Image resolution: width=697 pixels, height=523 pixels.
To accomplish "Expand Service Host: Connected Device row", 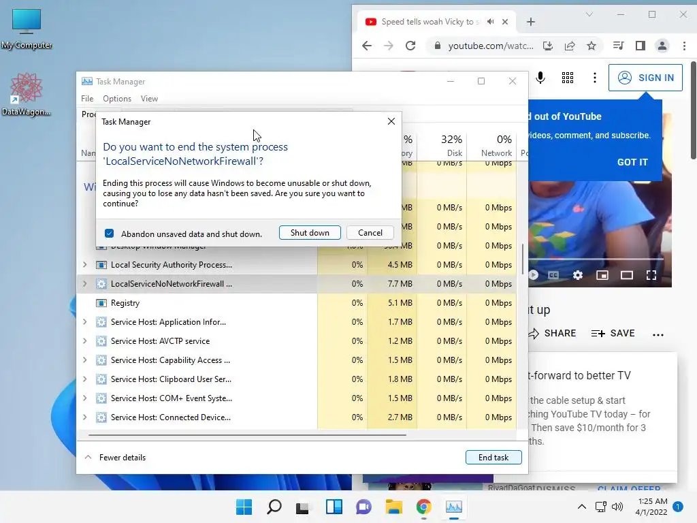I will pos(85,417).
